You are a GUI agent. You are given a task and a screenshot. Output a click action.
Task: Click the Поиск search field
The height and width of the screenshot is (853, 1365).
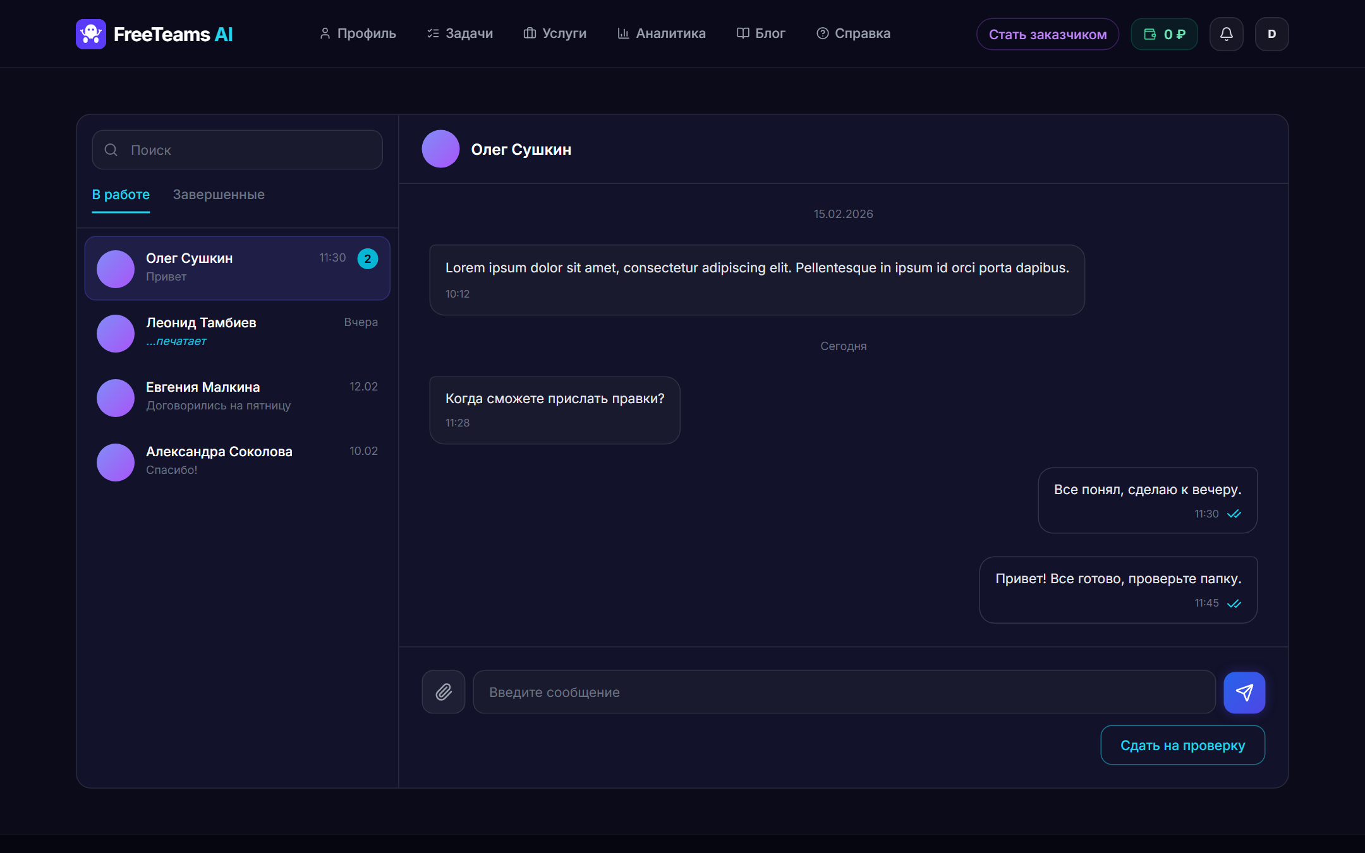237,150
